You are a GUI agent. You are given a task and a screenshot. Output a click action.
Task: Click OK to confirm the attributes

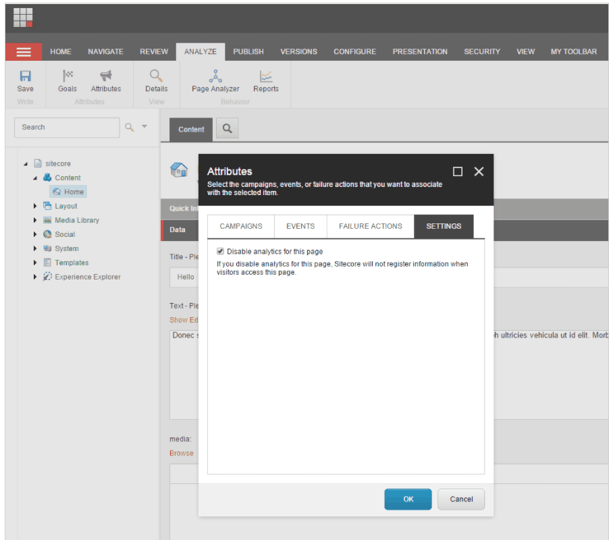(408, 499)
